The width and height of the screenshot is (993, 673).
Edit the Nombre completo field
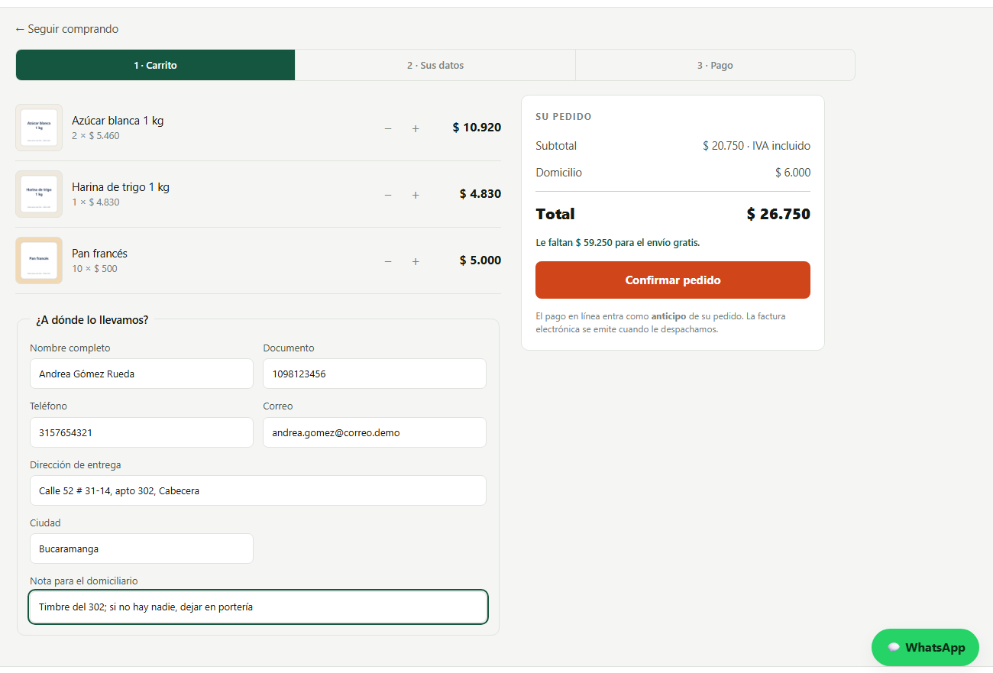(x=141, y=374)
